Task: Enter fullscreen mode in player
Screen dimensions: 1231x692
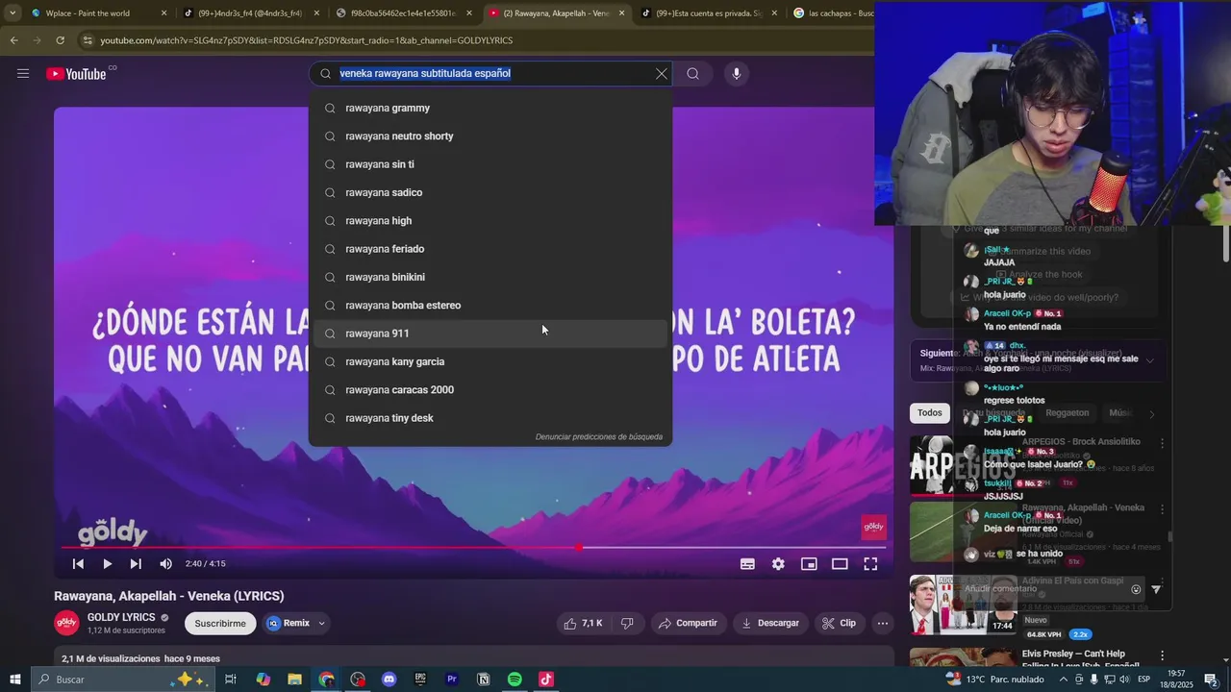Action: click(x=870, y=564)
